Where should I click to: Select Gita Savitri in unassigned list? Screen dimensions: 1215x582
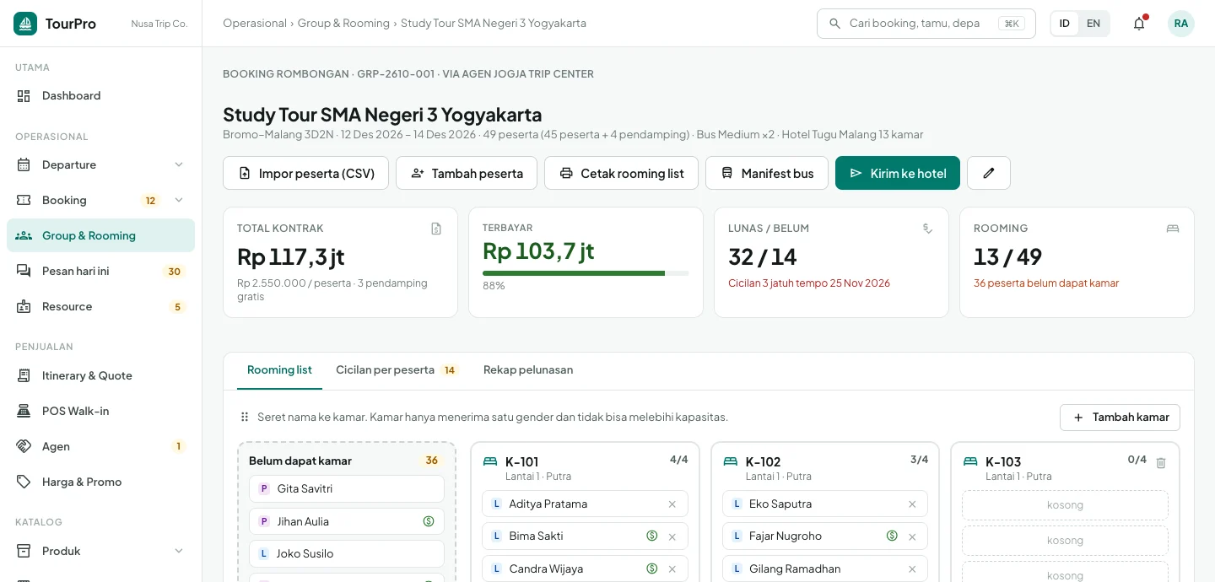(347, 488)
